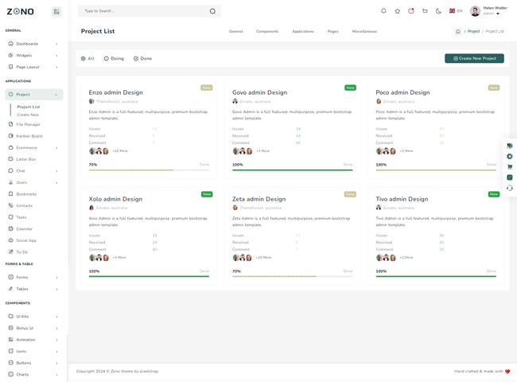Select the All projects filter
This screenshot has height=382, width=517.
tap(87, 59)
